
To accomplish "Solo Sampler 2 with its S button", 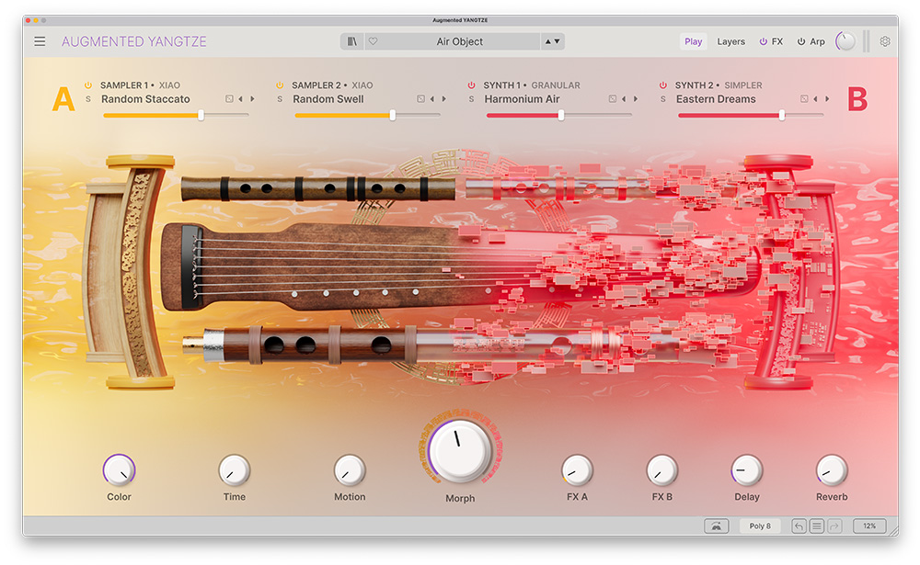I will pyautogui.click(x=280, y=99).
